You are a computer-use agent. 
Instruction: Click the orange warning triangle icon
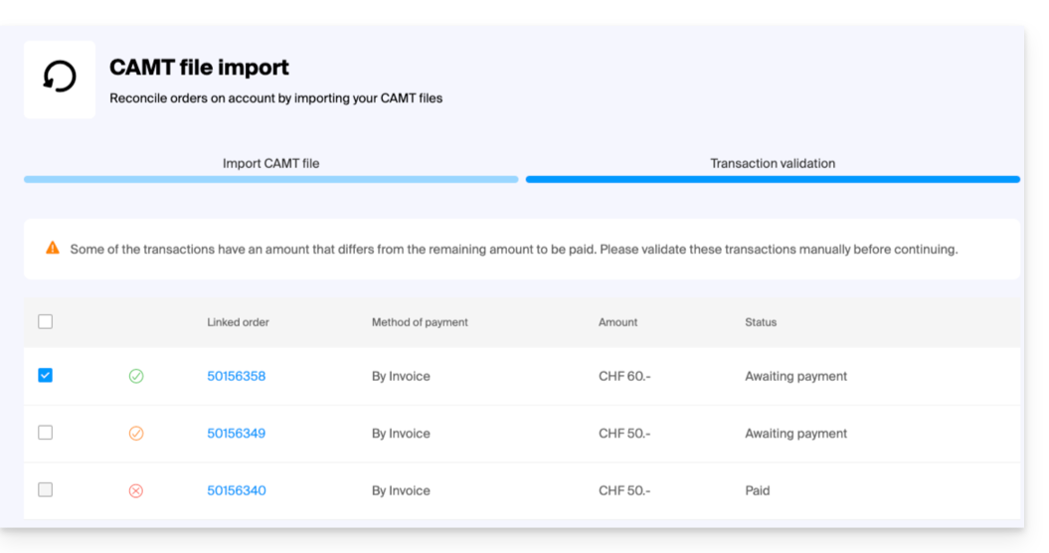[53, 249]
